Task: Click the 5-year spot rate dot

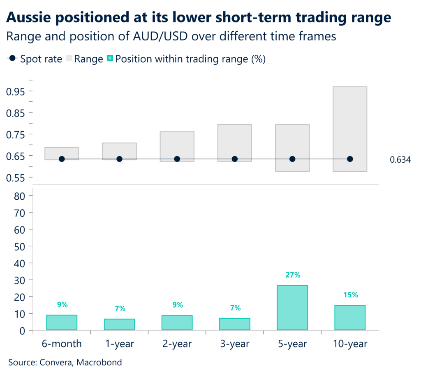Action: (292, 159)
